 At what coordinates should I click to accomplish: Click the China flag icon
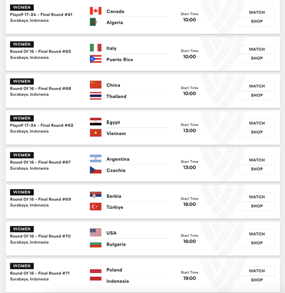(x=96, y=85)
